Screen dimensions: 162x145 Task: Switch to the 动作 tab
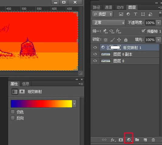(x=120, y=7)
